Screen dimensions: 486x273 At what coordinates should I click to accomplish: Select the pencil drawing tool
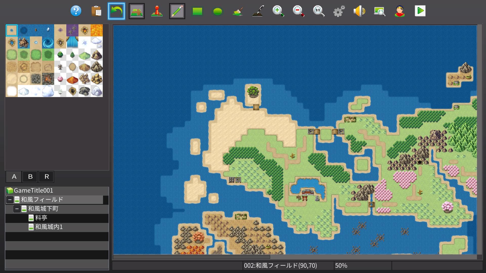pos(177,11)
